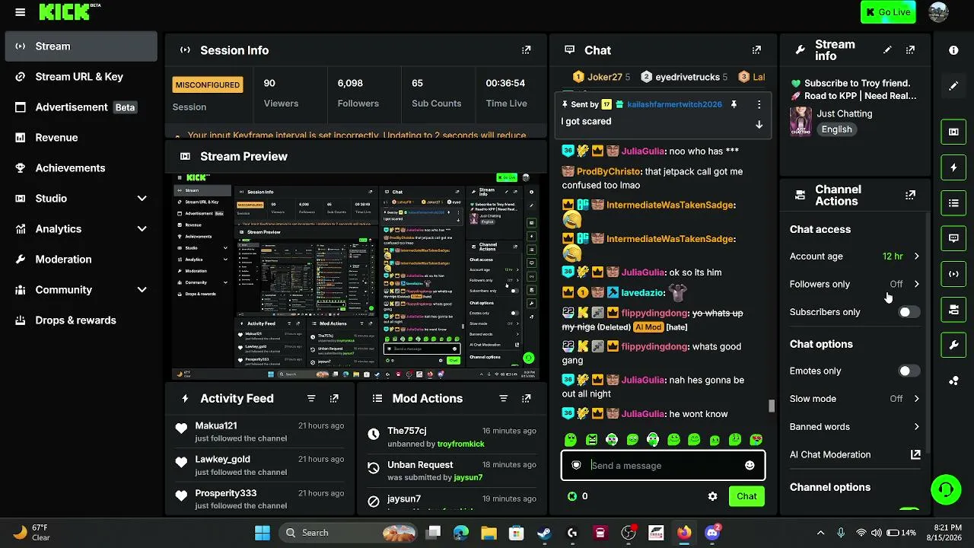Toggle Channel Actions panel in right rail
The width and height of the screenshot is (974, 548).
pos(953,310)
